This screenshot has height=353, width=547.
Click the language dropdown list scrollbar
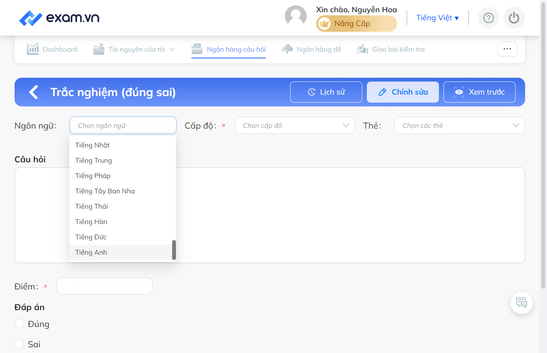click(x=174, y=250)
